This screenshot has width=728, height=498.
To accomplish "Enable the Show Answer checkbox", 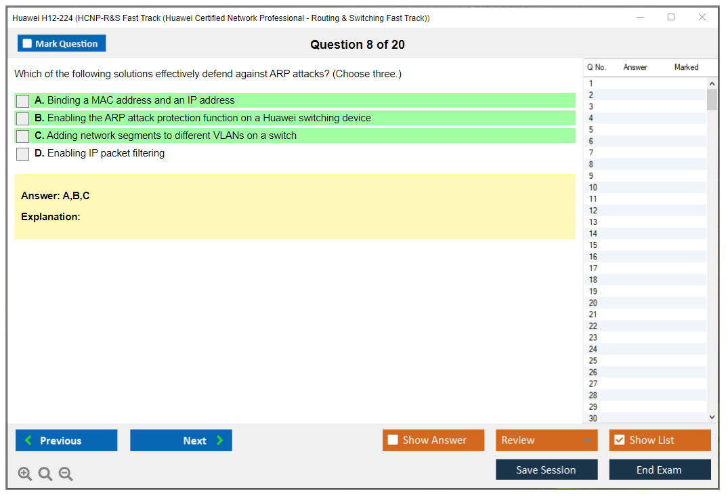I will pyautogui.click(x=393, y=440).
